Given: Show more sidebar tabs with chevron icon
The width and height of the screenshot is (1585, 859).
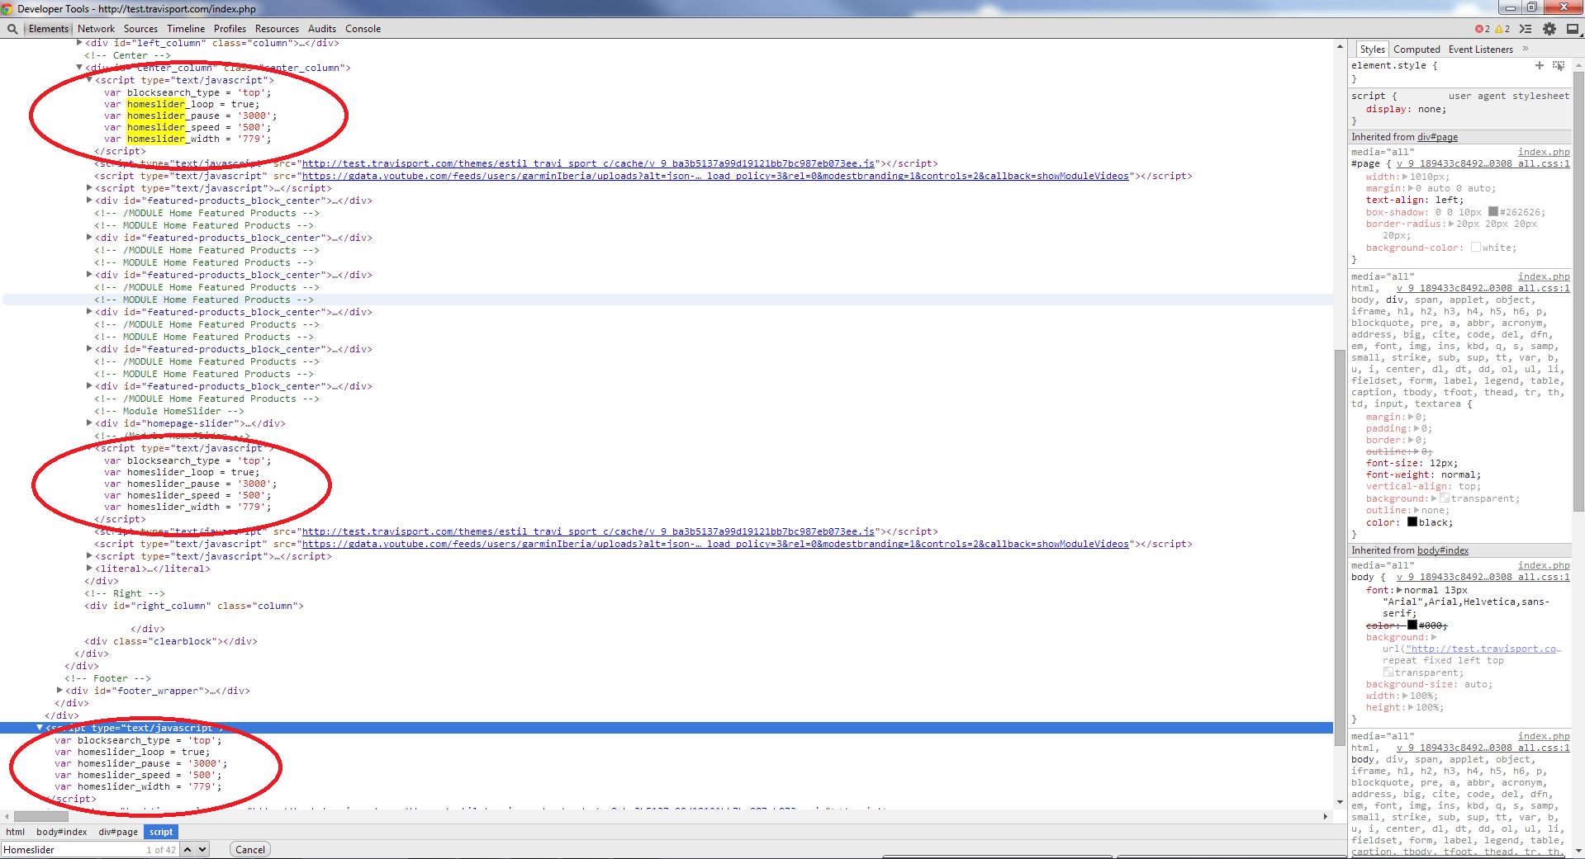Looking at the screenshot, I should [1526, 49].
